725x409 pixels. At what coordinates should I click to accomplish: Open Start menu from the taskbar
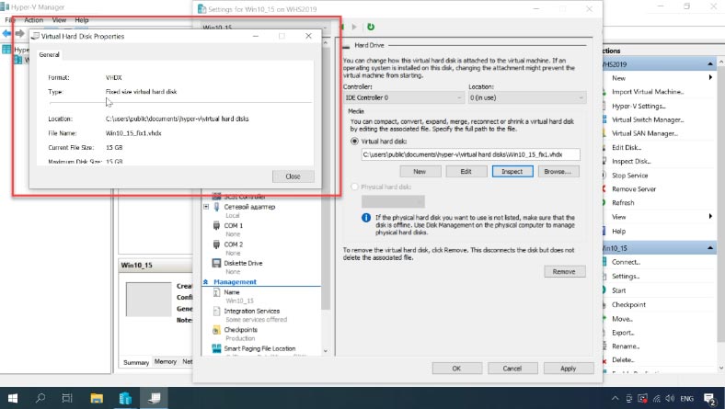13,398
